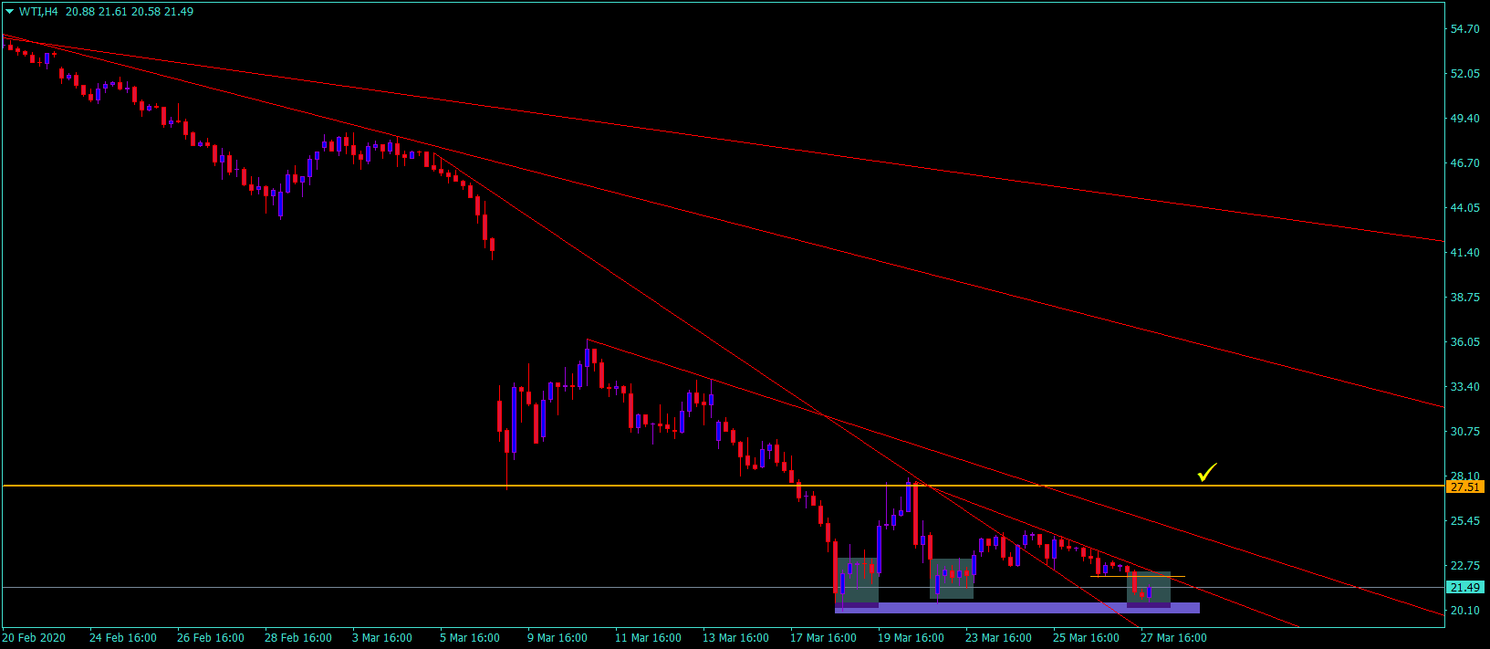Image resolution: width=1490 pixels, height=649 pixels.
Task: Click the 49.40 price scale label
Action: tap(1464, 119)
